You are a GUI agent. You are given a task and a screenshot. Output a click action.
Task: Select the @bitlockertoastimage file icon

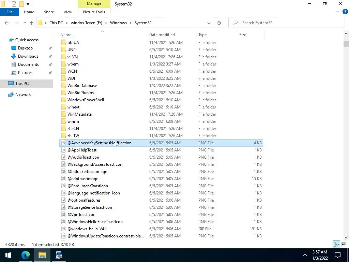63,172
